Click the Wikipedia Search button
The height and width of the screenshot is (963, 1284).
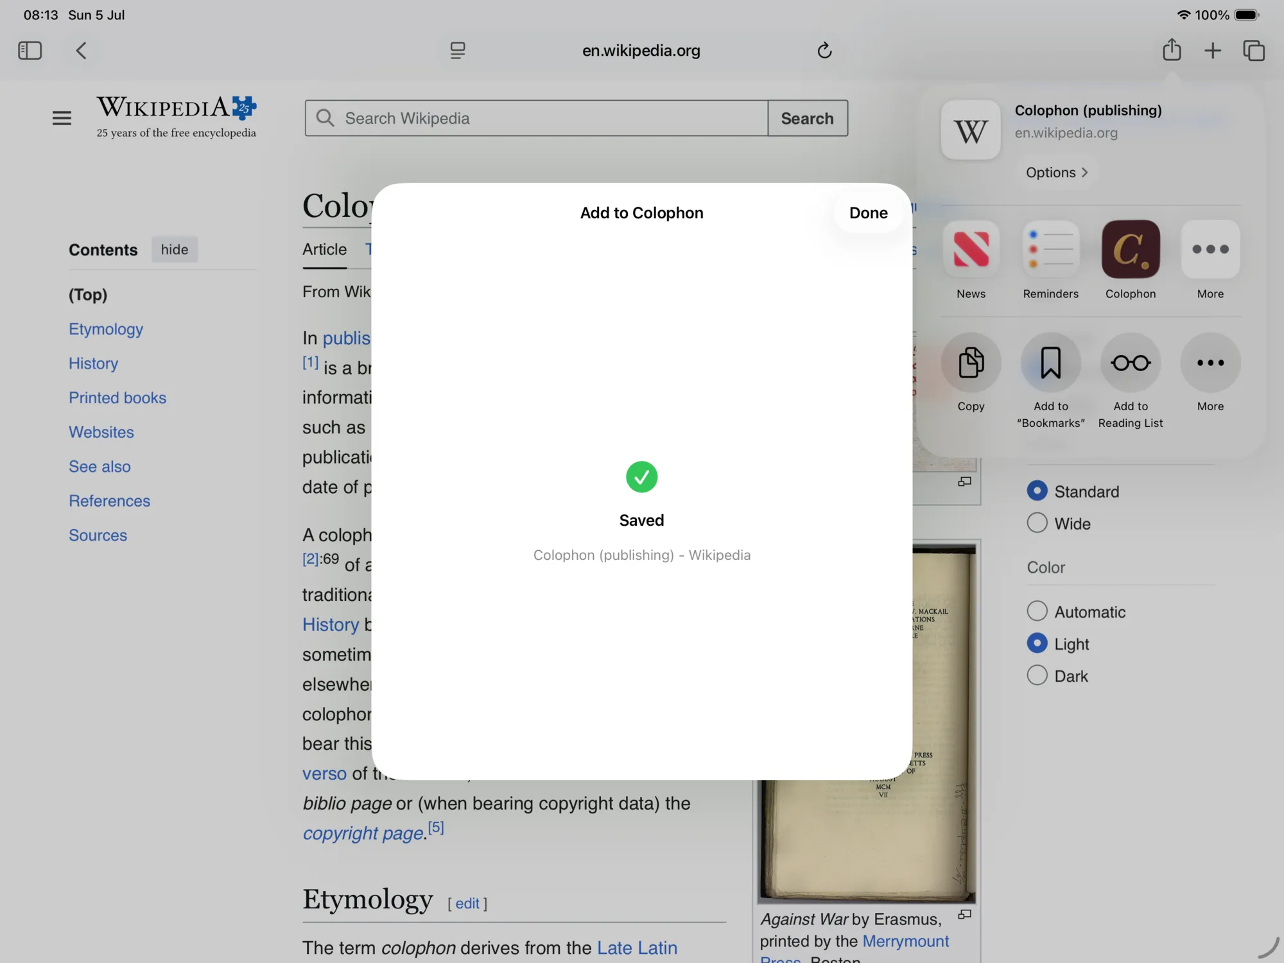[807, 118]
